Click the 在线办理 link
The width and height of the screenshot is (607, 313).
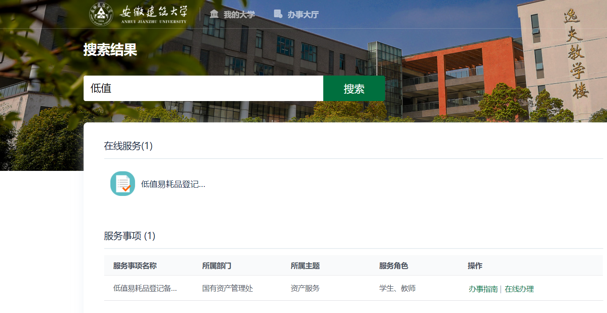pyautogui.click(x=519, y=289)
